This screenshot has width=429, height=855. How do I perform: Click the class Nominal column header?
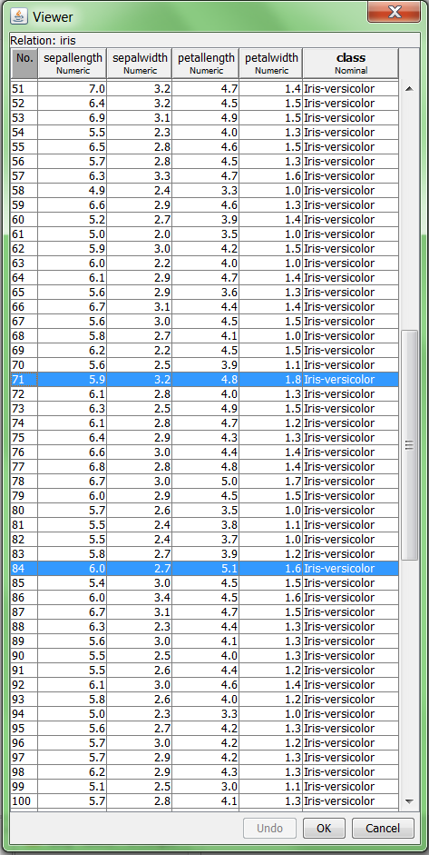(x=351, y=64)
